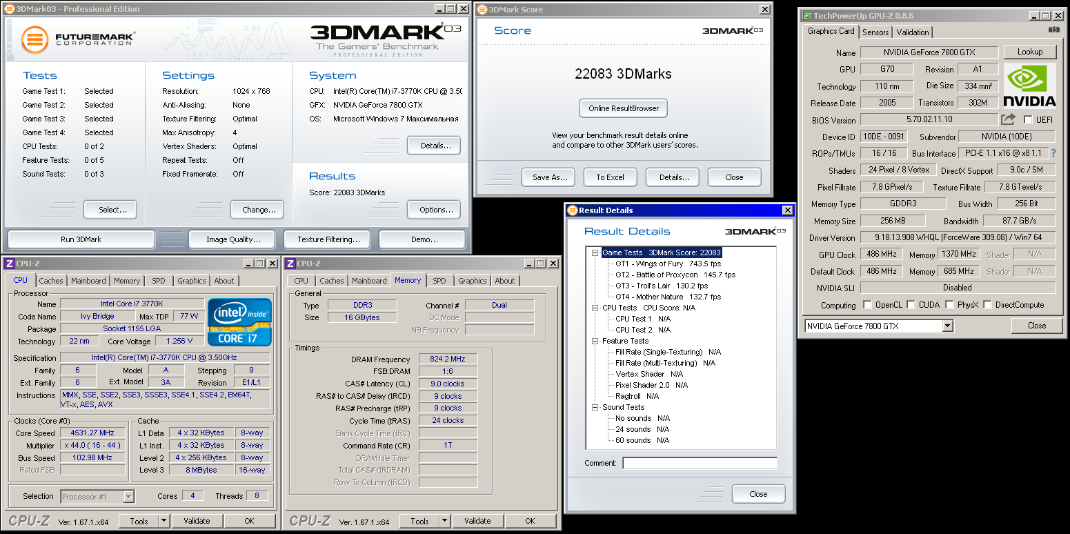This screenshot has height=534, width=1070.
Task: Click the Select button under Tests
Action: (110, 210)
